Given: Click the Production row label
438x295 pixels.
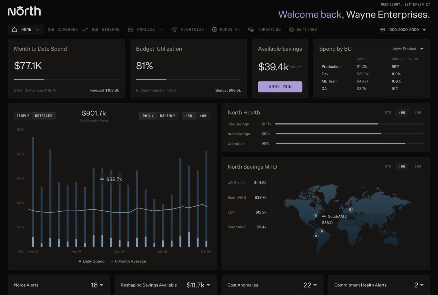Looking at the screenshot, I should click(x=331, y=67).
